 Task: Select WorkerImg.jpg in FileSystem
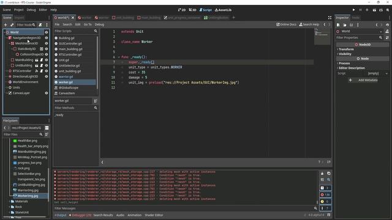[x=28, y=196]
